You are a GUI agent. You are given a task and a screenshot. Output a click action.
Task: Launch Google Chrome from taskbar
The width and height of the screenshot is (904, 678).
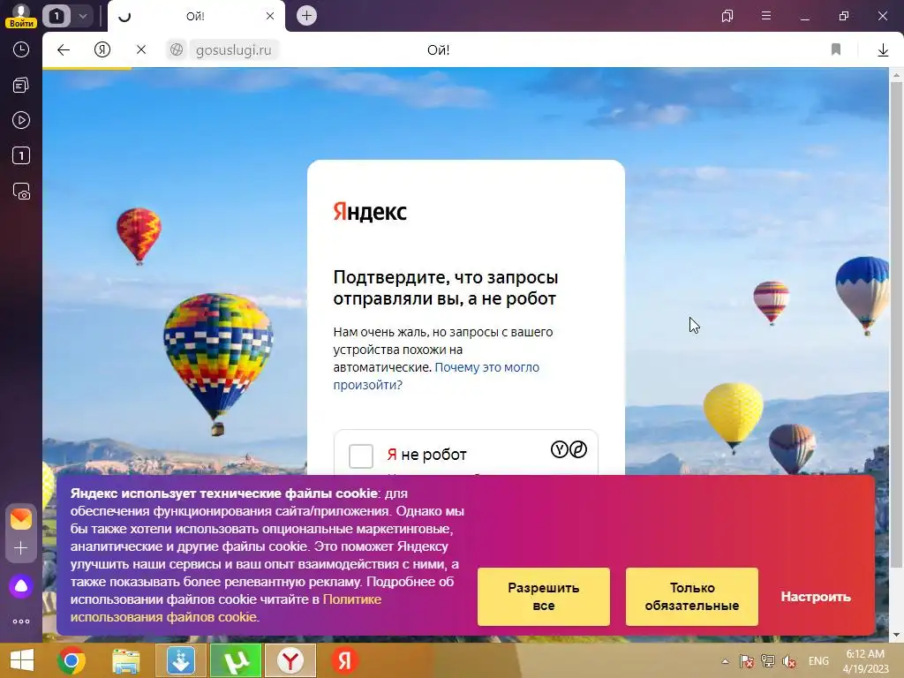point(72,660)
